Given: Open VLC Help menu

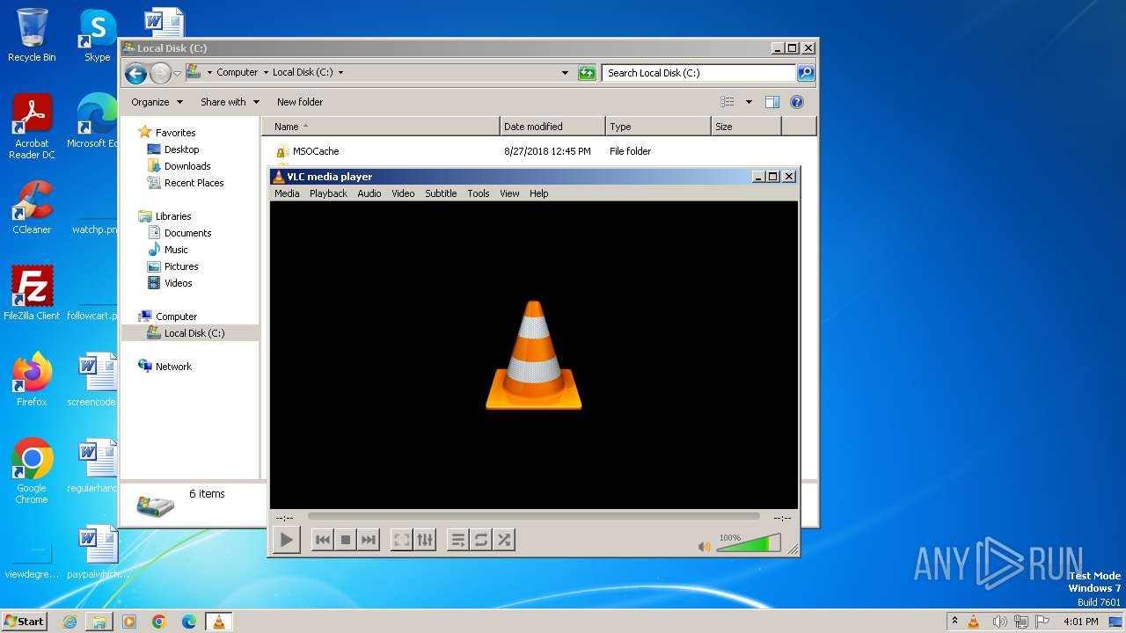Looking at the screenshot, I should point(539,193).
